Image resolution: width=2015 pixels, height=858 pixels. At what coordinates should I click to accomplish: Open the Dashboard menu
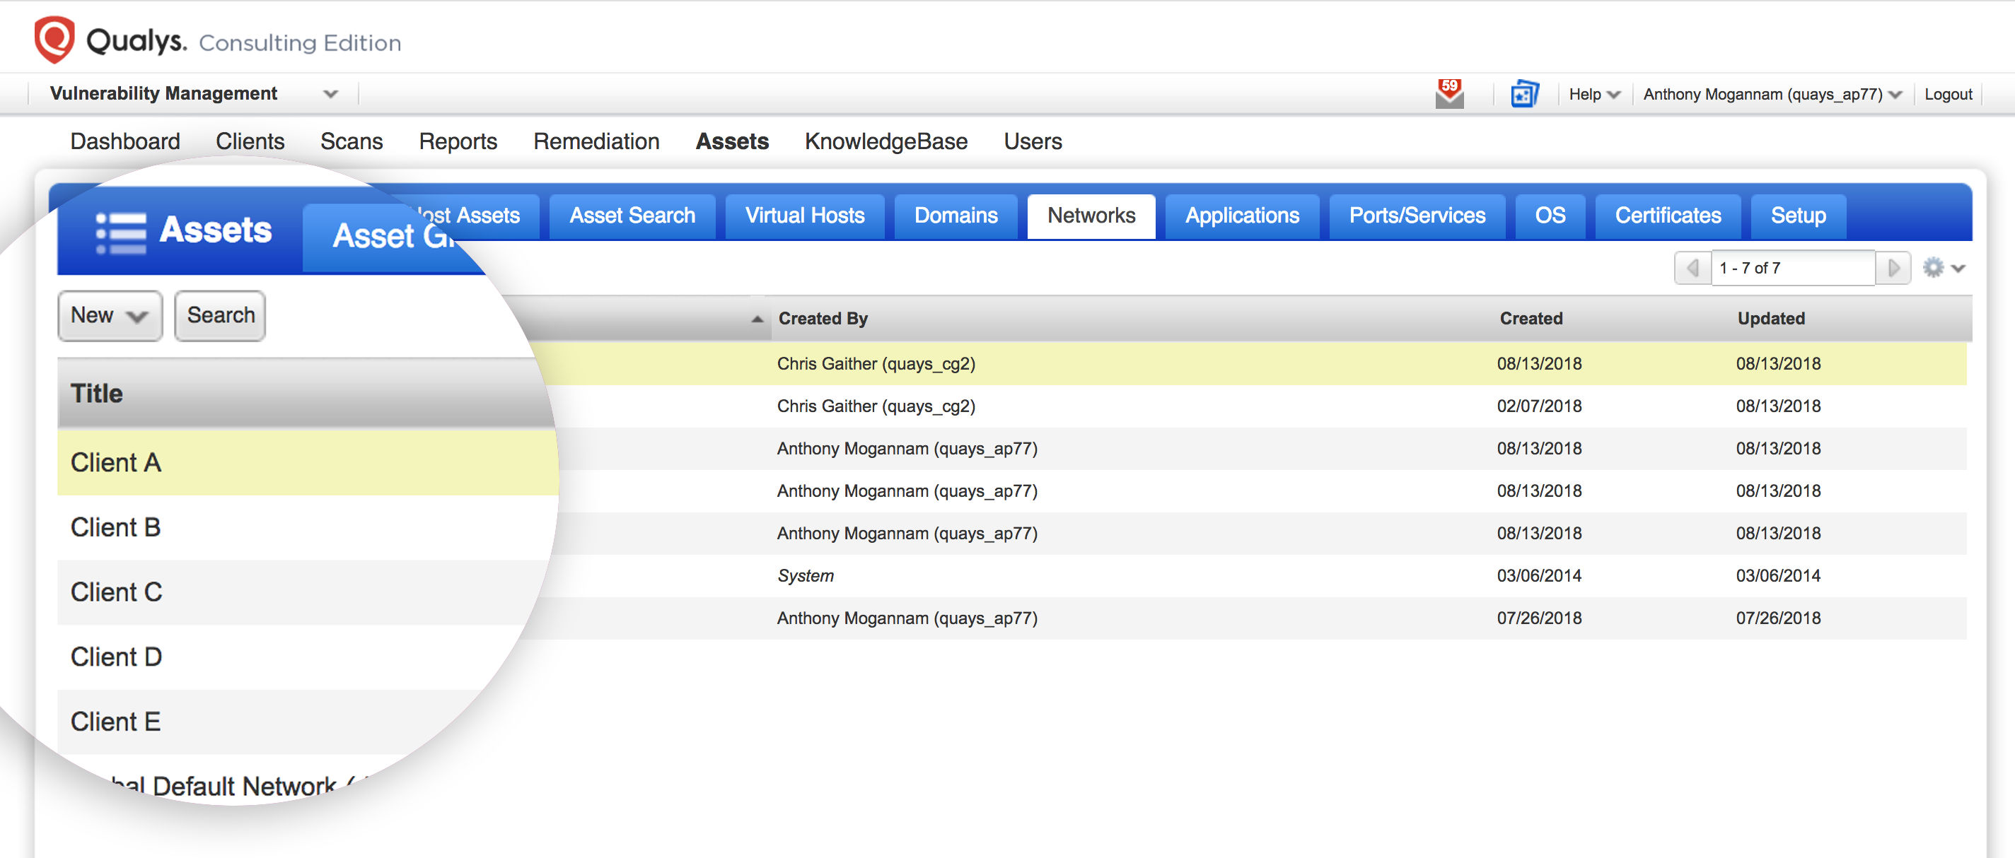125,141
